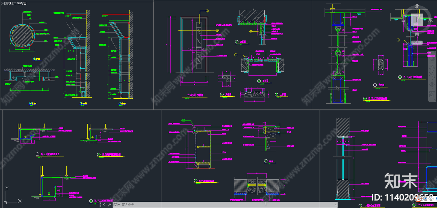Viewport: 437px width, 208px height.
Task: Open the ShowMotion tool on navigation bar
Action: click(x=432, y=95)
